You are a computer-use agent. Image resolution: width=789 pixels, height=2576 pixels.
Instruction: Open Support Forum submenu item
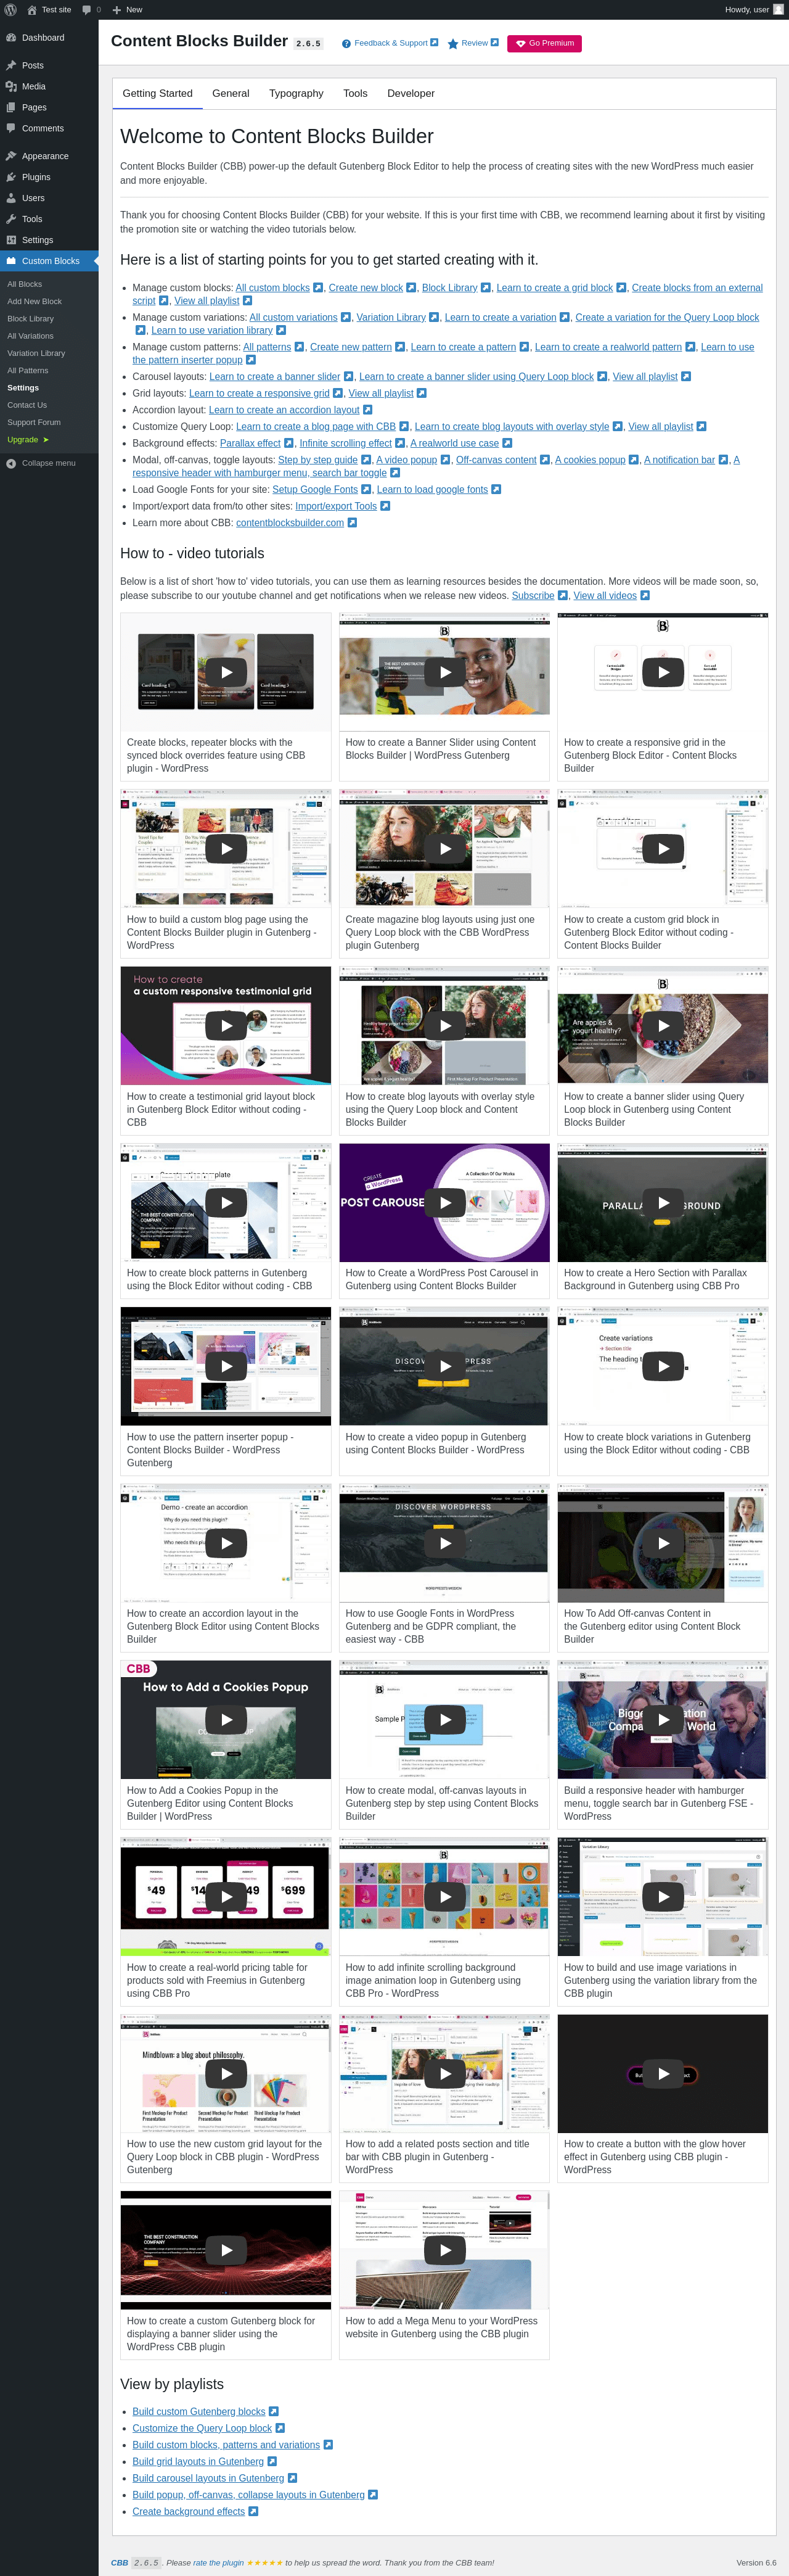[x=34, y=422]
